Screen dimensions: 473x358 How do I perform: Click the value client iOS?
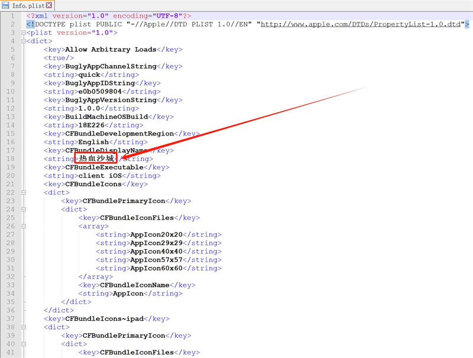[100, 176]
